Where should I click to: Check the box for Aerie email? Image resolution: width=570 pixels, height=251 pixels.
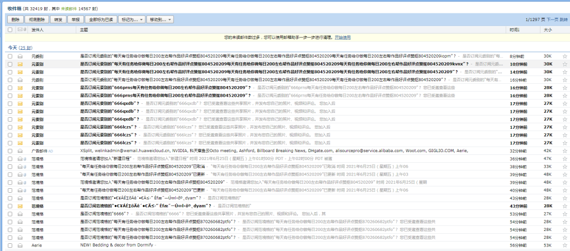point(10,244)
